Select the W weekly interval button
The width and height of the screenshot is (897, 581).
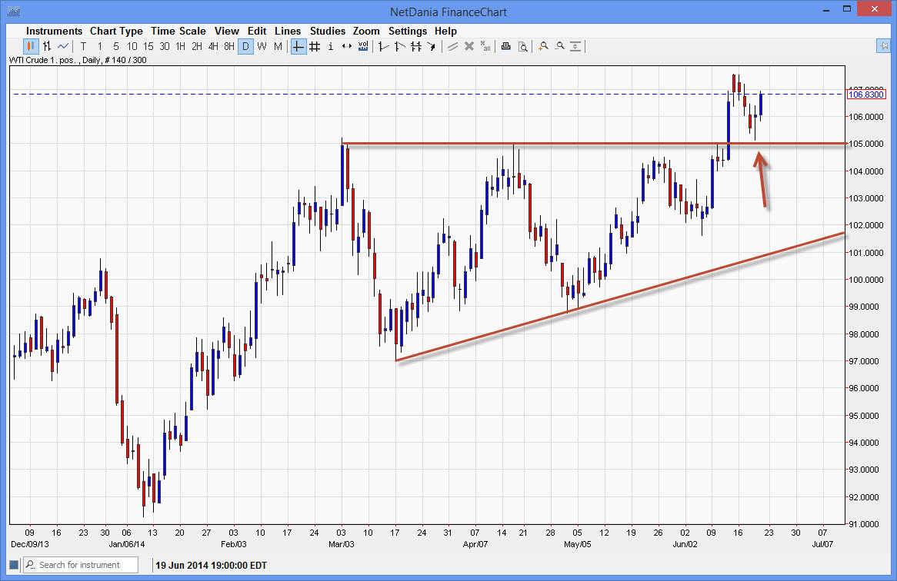click(262, 46)
